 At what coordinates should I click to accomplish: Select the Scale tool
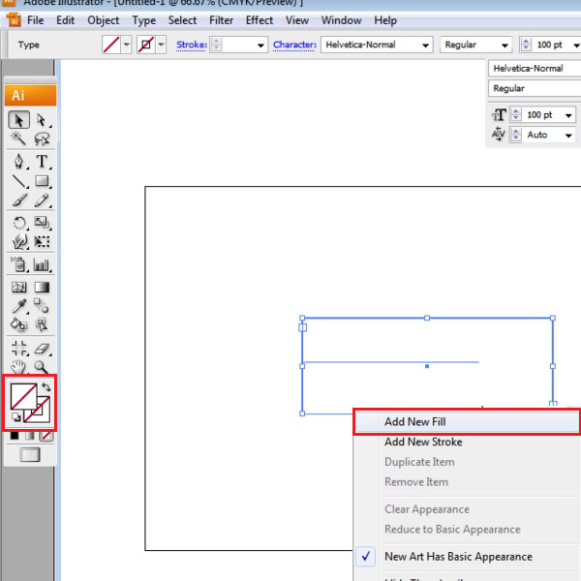pos(42,223)
